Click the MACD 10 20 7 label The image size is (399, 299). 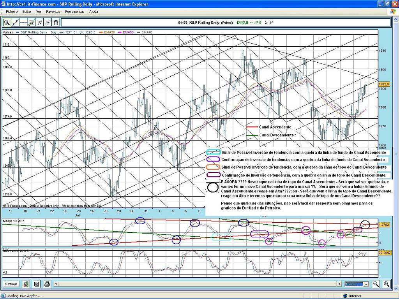[x=14, y=221]
